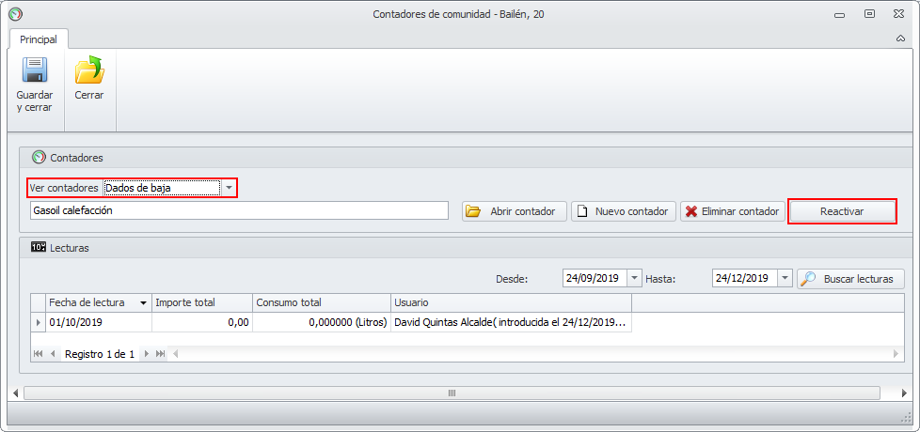920x432 pixels.
Task: Go to previous record navigator button
Action: tap(53, 353)
